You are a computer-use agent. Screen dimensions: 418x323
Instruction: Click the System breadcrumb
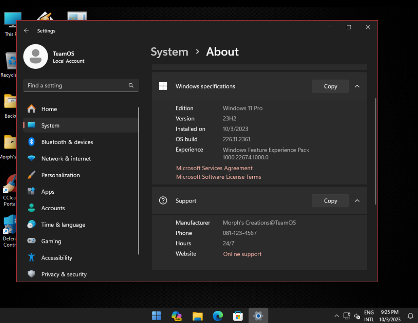tap(169, 52)
